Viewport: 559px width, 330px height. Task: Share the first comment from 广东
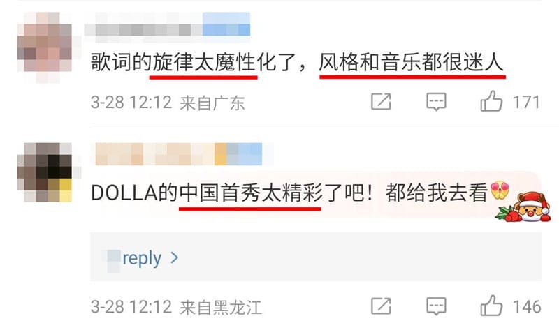click(x=381, y=102)
